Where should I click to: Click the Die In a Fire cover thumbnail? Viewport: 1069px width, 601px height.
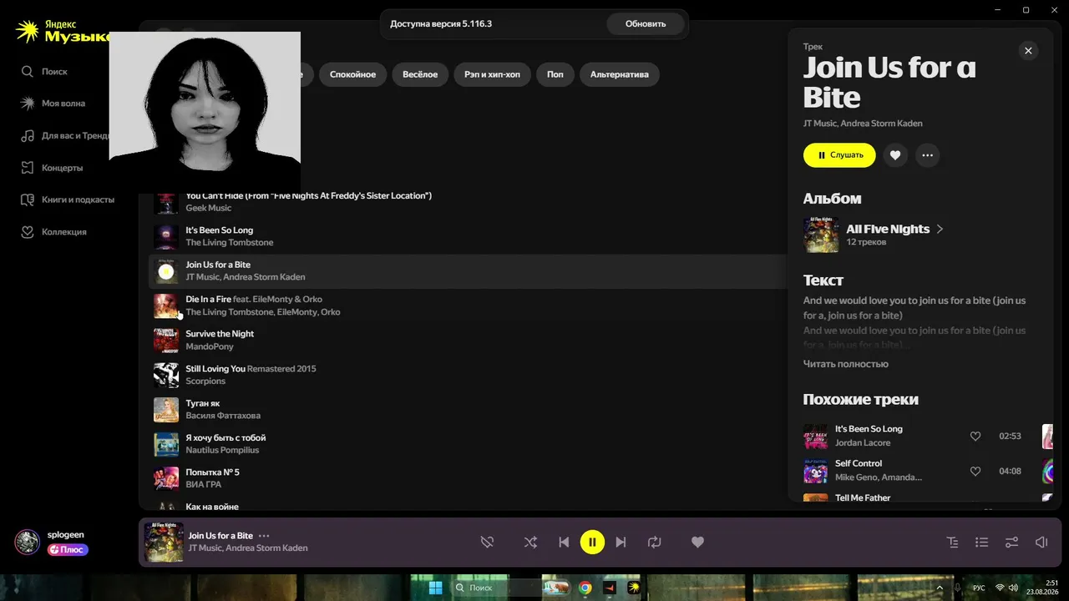click(x=166, y=306)
